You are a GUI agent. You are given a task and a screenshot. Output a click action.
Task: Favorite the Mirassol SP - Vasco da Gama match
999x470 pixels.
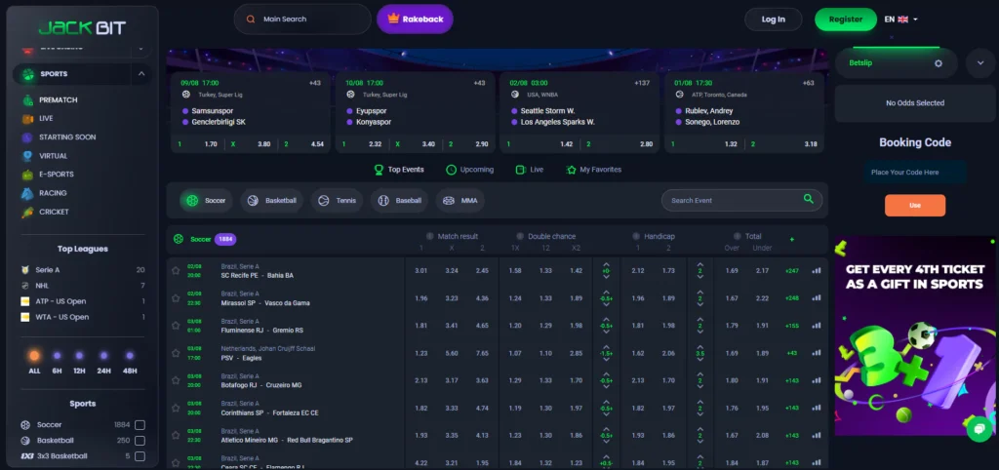(176, 298)
